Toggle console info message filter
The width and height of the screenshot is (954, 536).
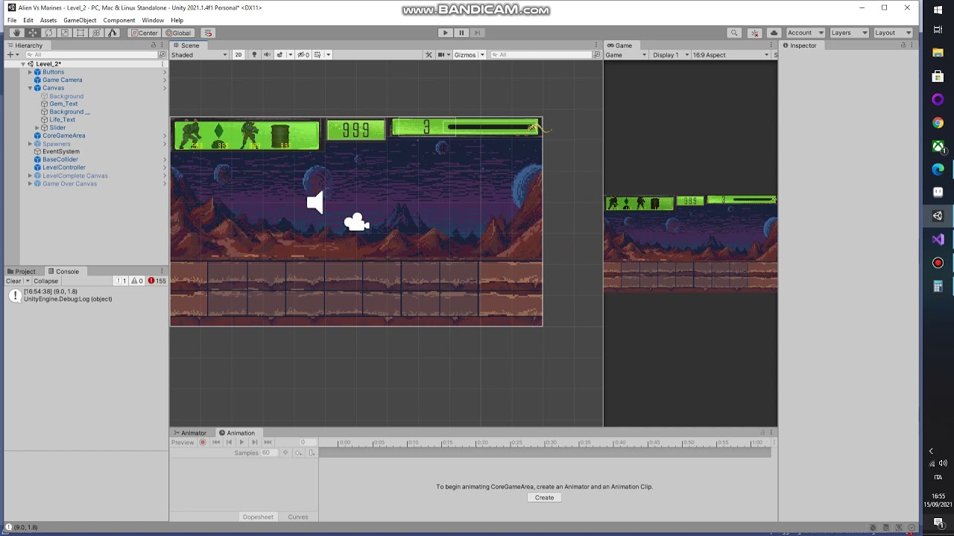121,281
